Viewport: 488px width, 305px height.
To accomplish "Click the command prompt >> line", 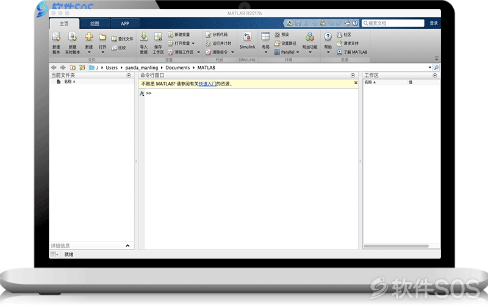I will (x=149, y=93).
